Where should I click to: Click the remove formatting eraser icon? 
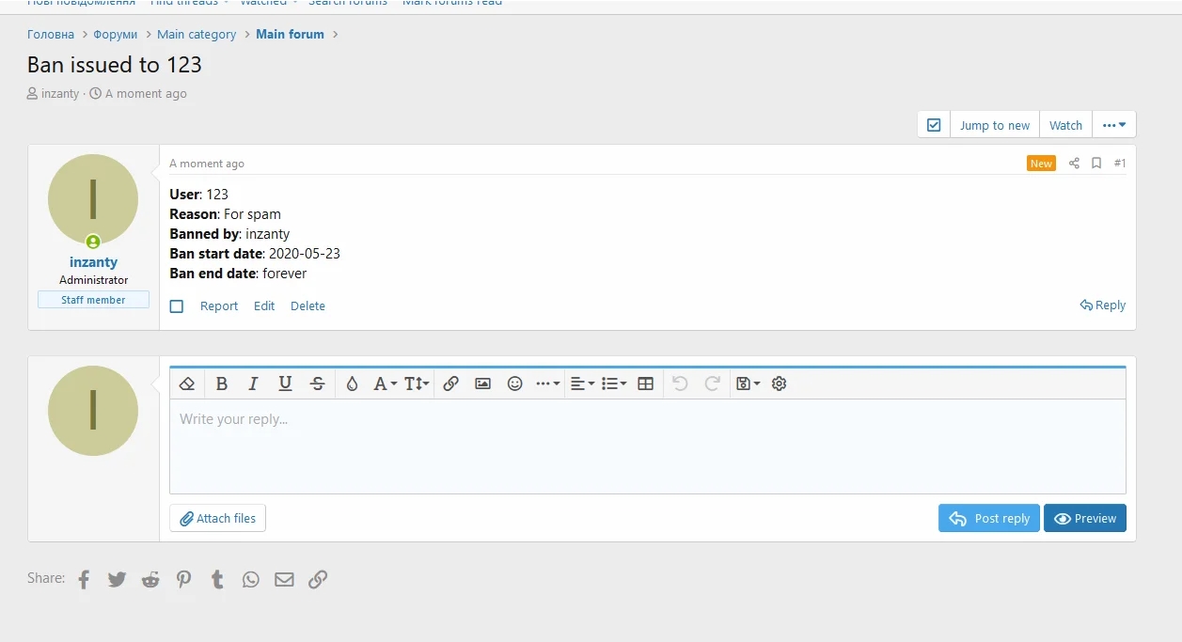pyautogui.click(x=186, y=384)
